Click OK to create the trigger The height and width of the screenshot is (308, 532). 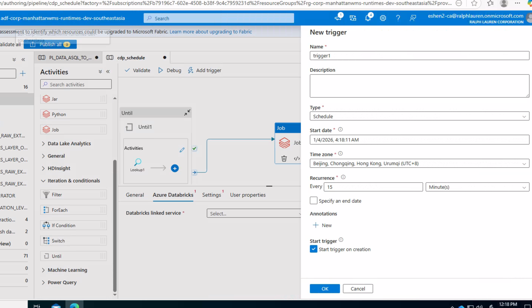point(325,288)
